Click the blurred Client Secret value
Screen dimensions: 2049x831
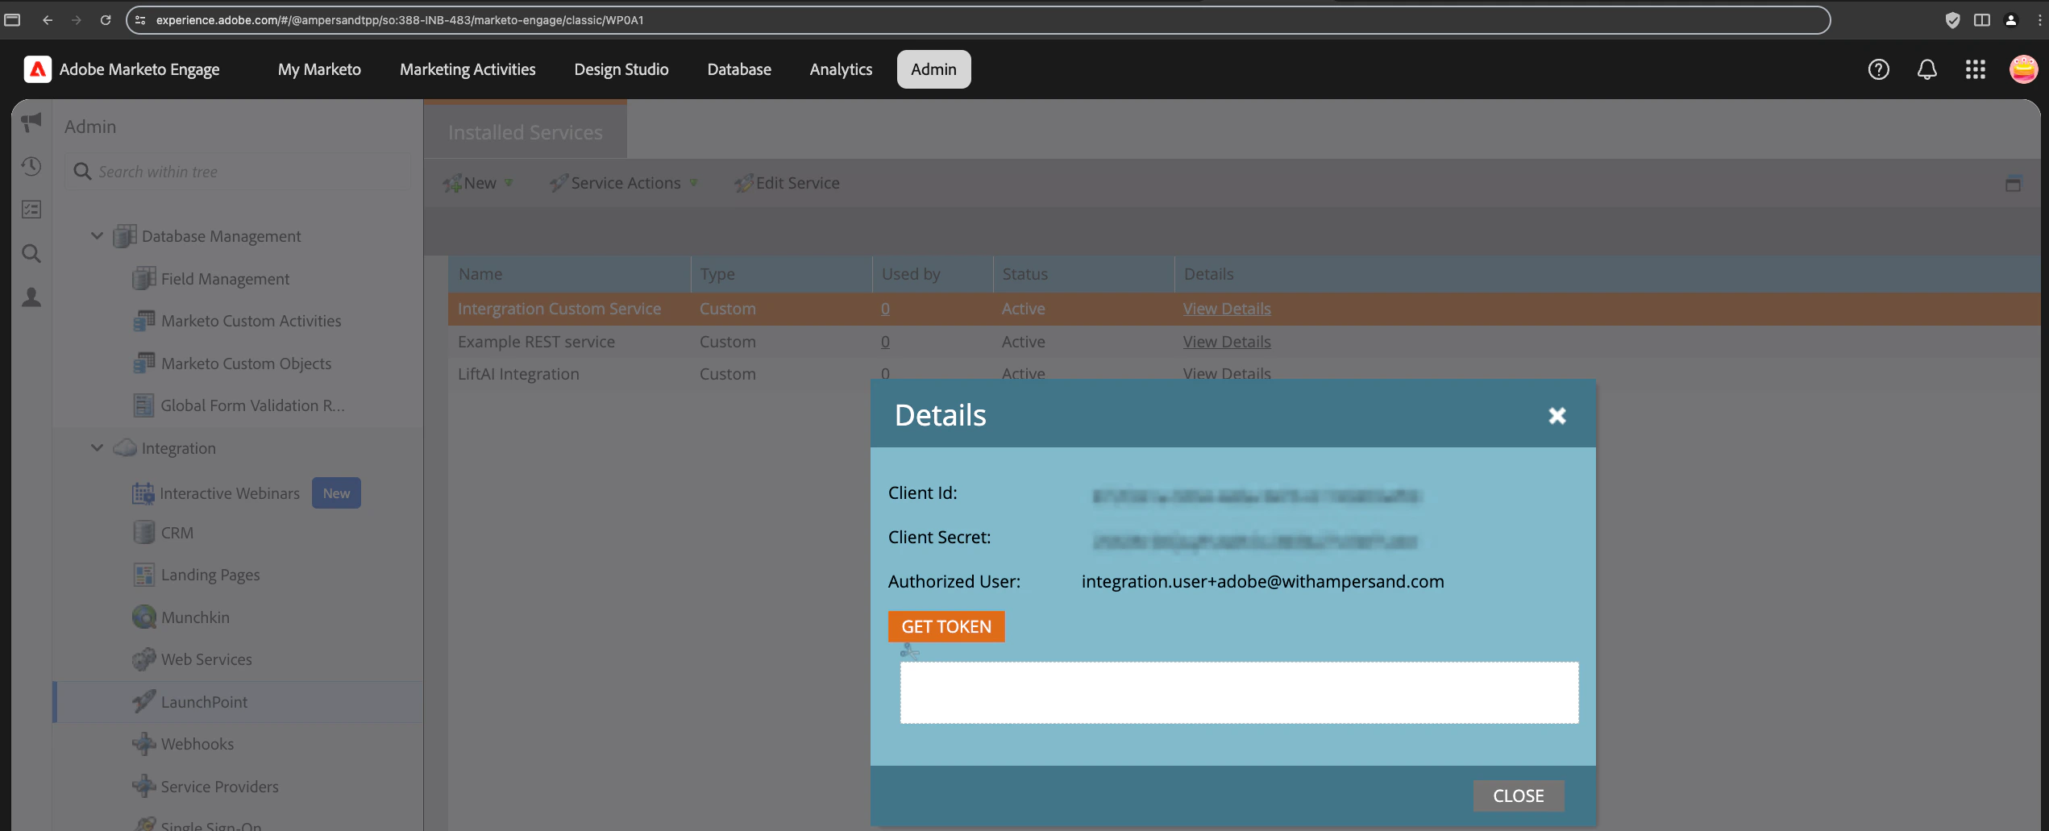(x=1254, y=542)
